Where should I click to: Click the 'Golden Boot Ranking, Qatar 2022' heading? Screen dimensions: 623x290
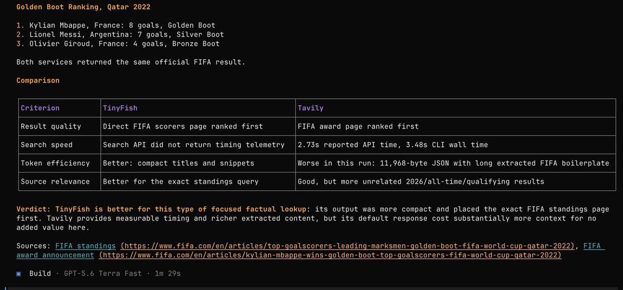[x=84, y=7]
